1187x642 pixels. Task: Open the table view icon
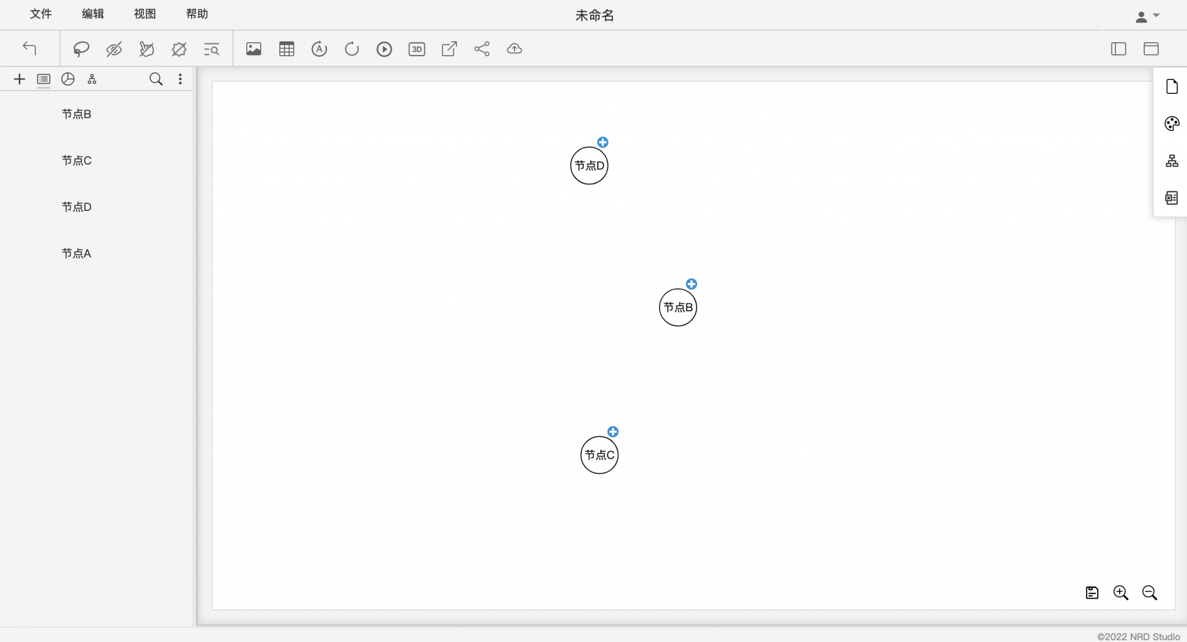coord(286,49)
